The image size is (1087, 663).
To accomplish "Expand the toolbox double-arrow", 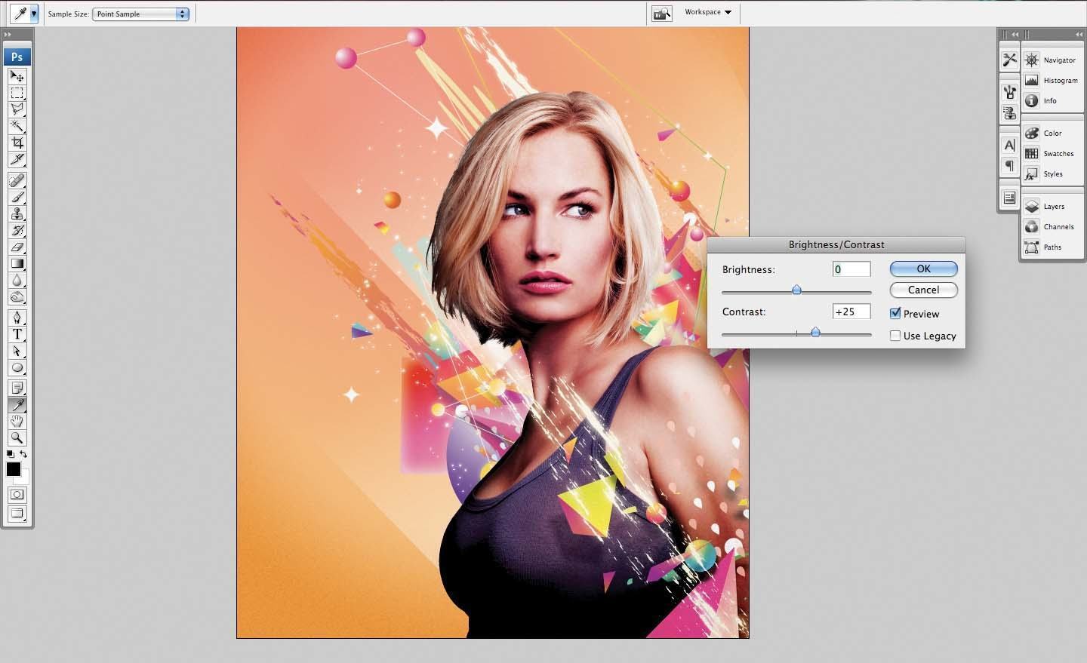I will [8, 35].
